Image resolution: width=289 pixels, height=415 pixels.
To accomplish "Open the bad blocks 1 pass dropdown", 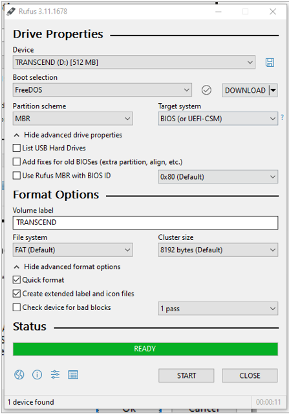I will [218, 309].
